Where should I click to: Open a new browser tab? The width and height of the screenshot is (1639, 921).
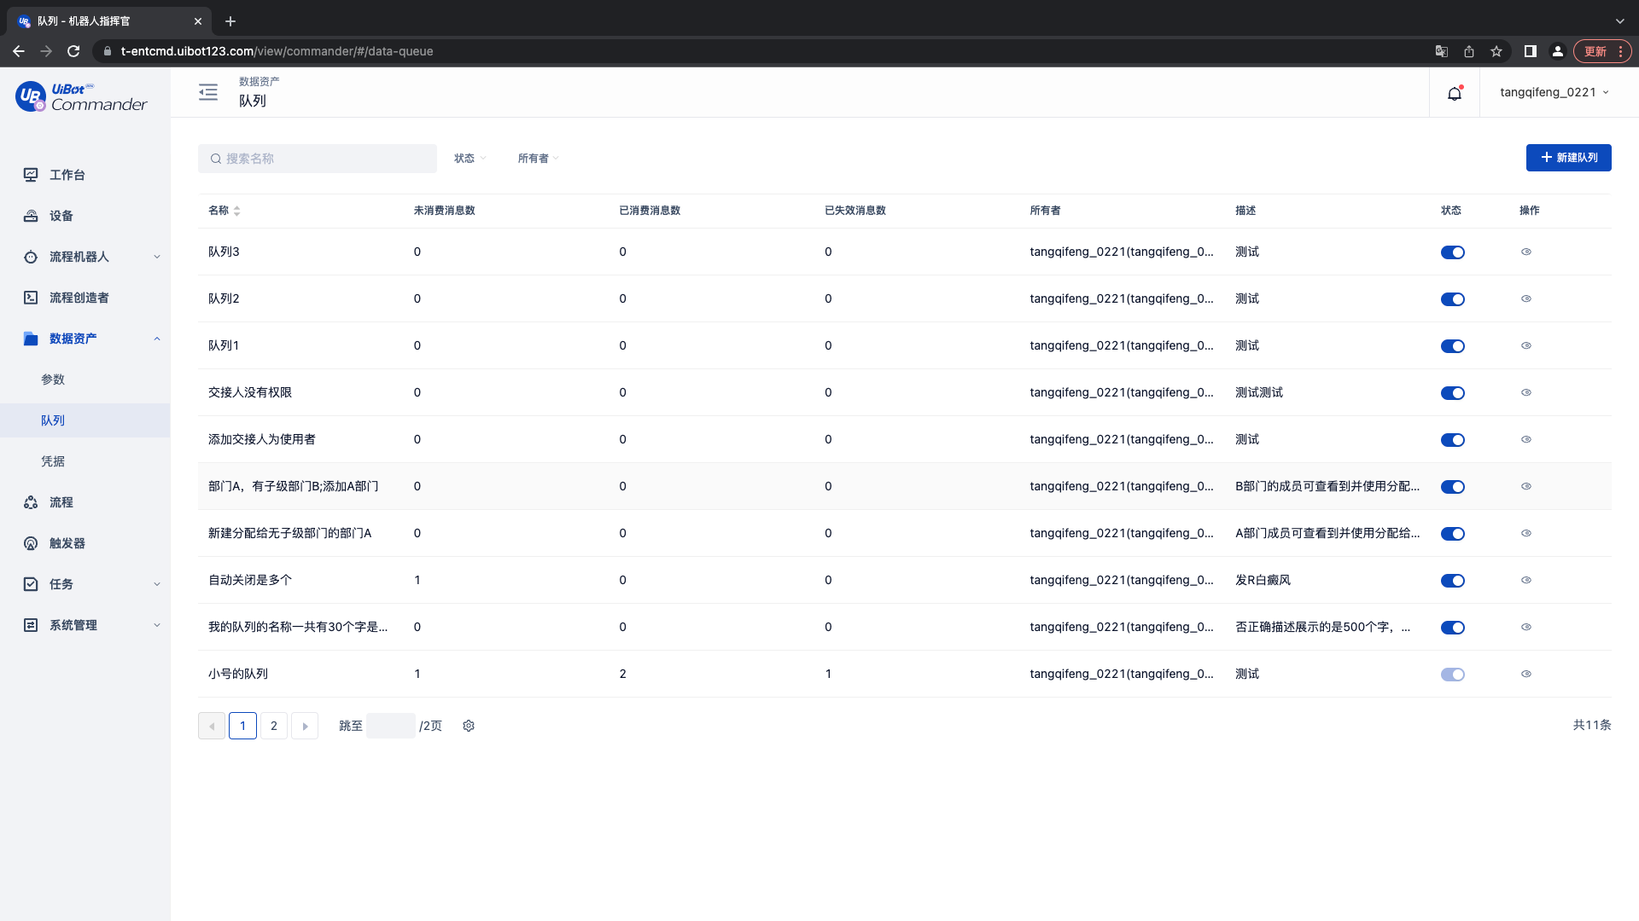click(x=230, y=21)
